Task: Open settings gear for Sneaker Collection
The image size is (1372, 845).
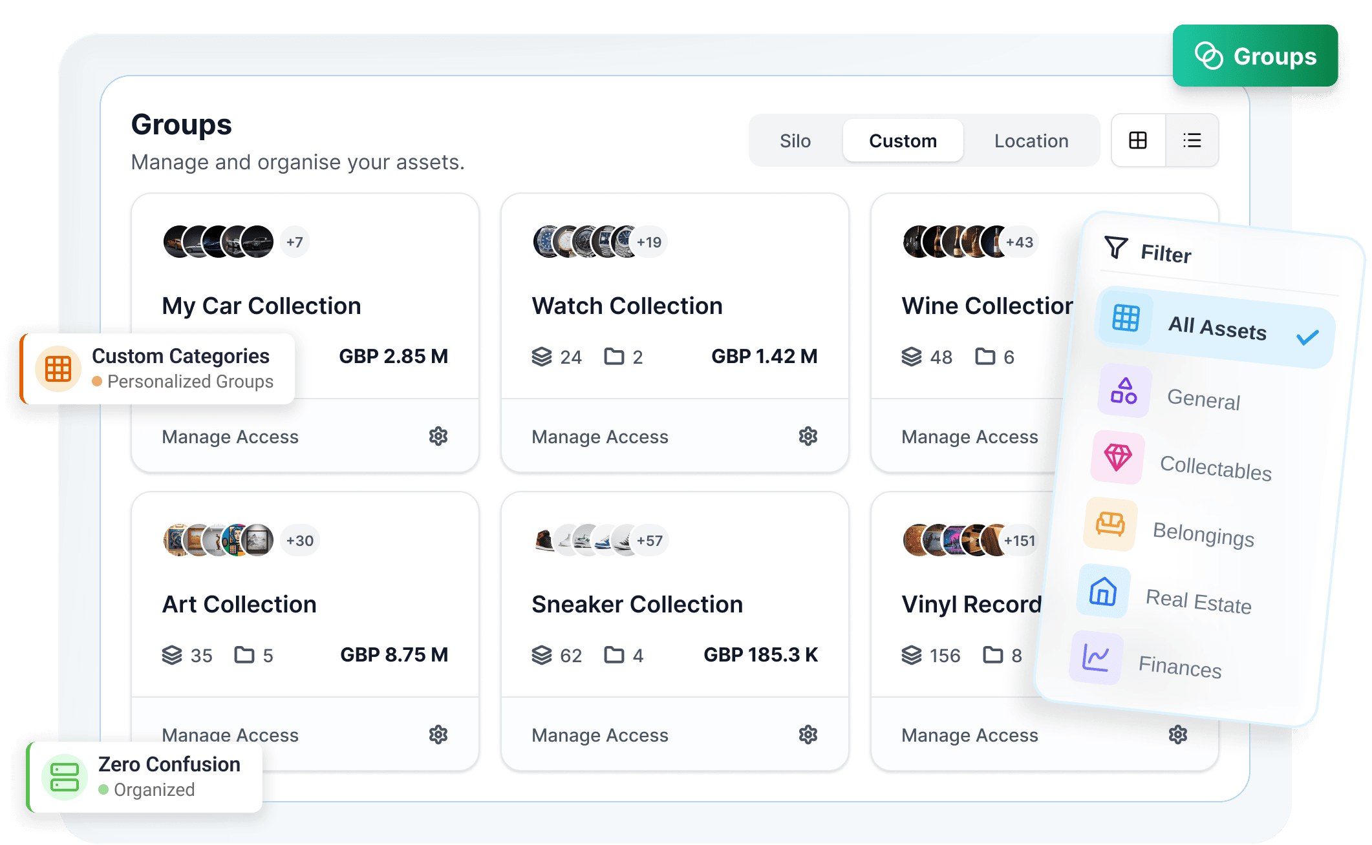Action: (808, 735)
